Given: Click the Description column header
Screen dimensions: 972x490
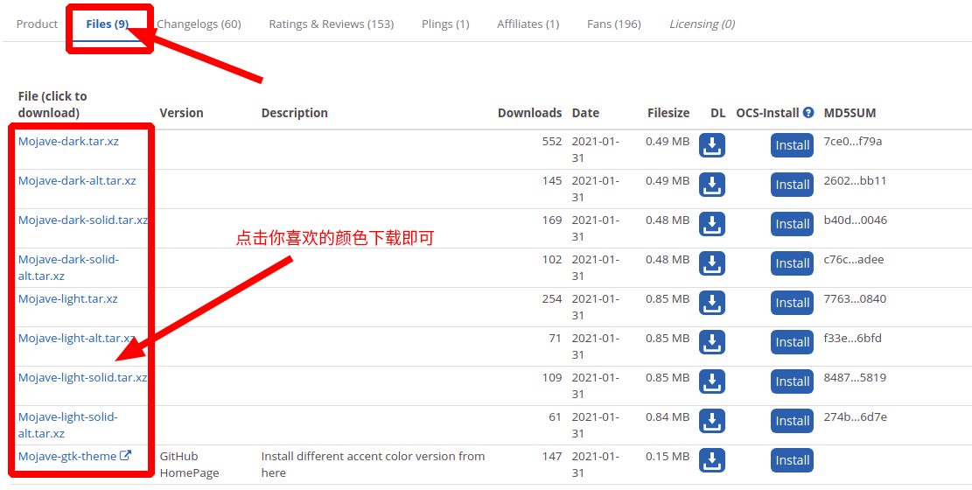Looking at the screenshot, I should (x=295, y=113).
